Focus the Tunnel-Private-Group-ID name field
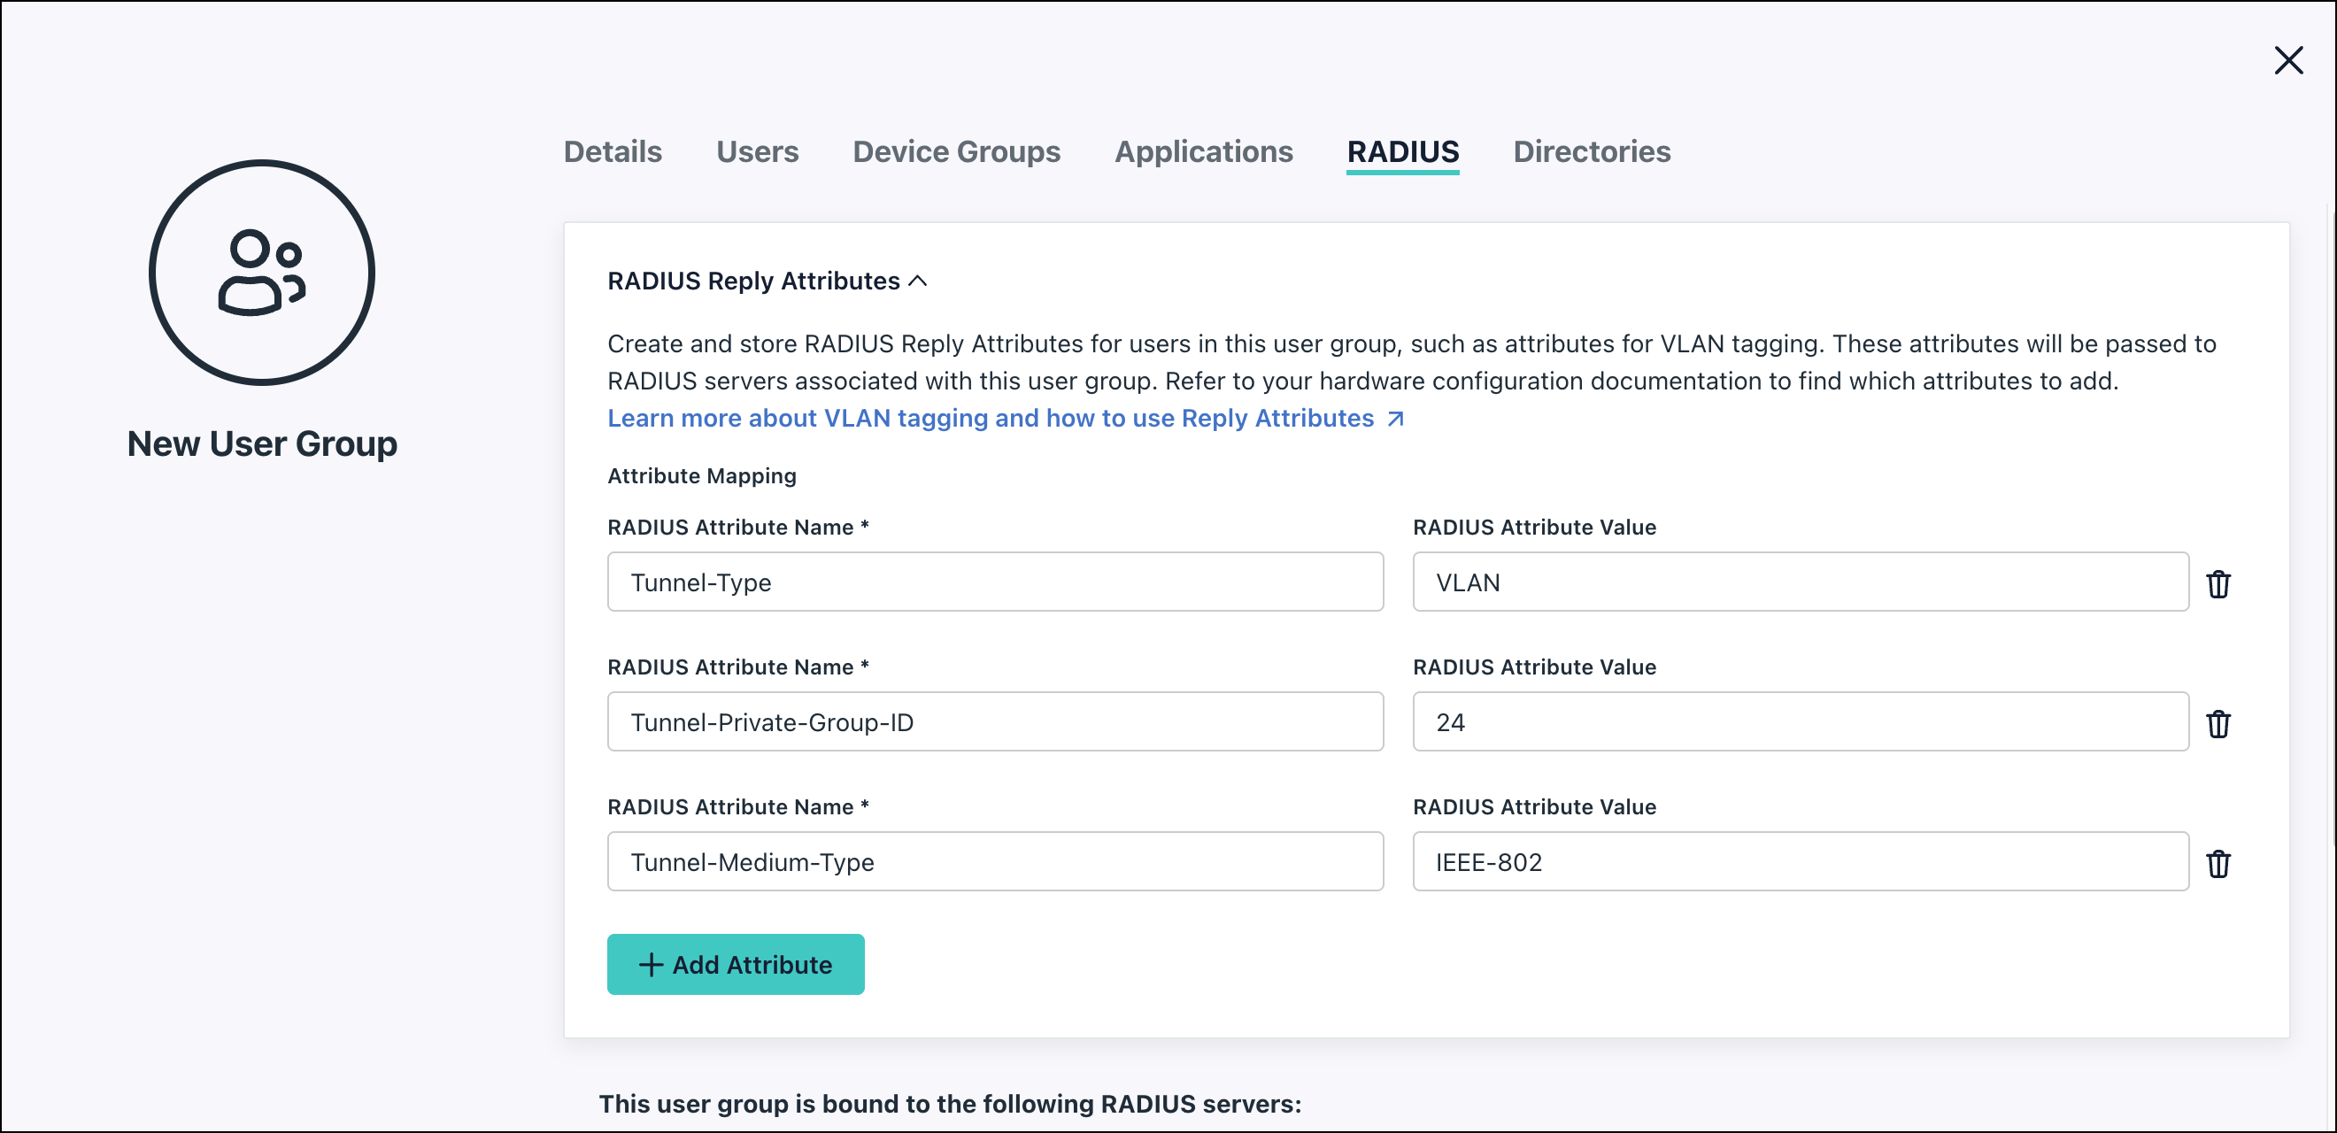Image resolution: width=2337 pixels, height=1133 pixels. pyautogui.click(x=994, y=722)
